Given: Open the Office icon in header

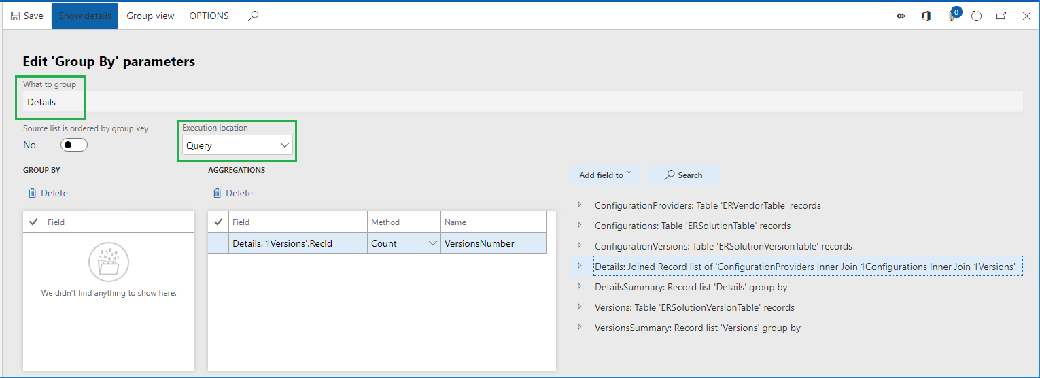Looking at the screenshot, I should tap(926, 16).
